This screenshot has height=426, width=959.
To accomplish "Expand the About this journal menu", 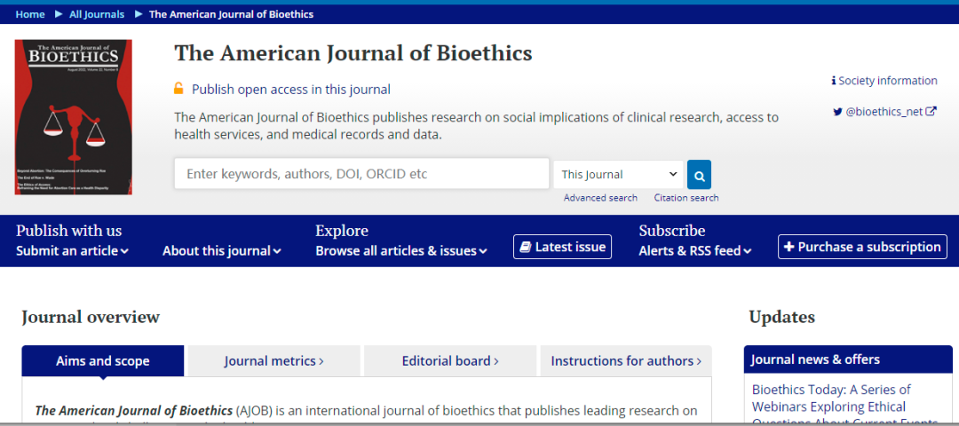I will (x=221, y=251).
